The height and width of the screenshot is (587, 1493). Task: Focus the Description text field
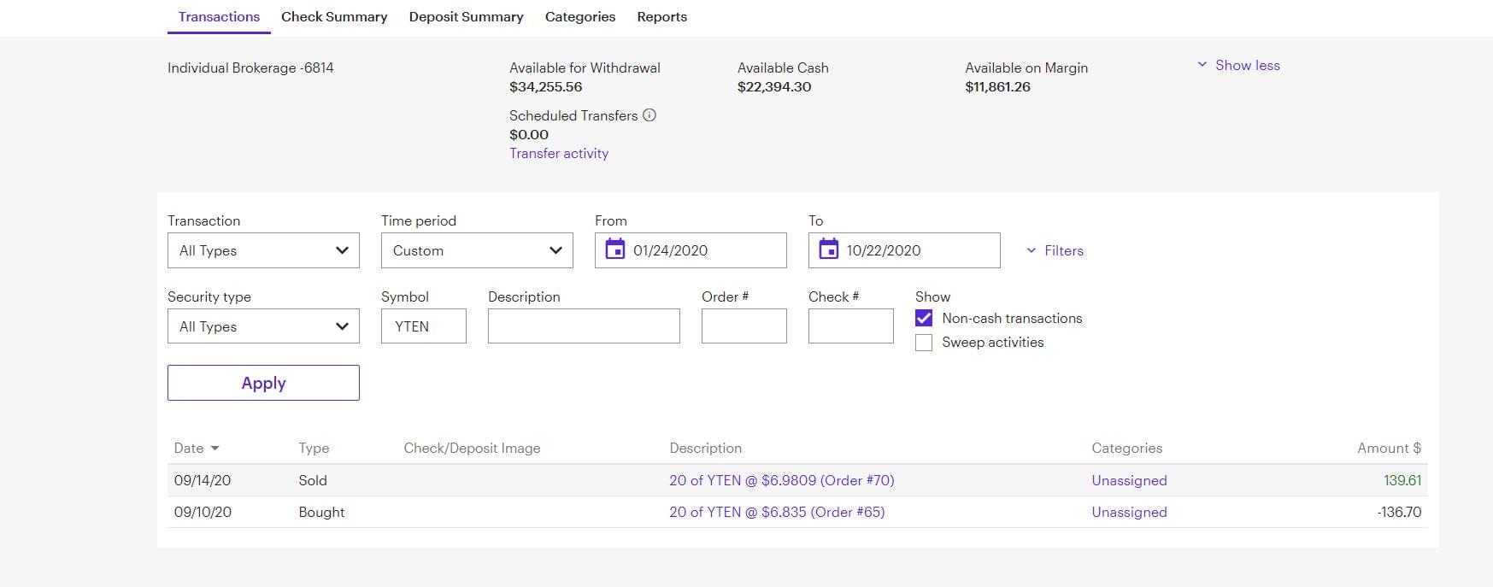click(584, 326)
